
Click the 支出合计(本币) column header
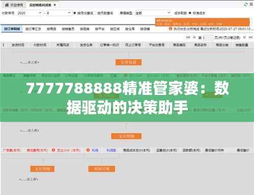click(68, 150)
